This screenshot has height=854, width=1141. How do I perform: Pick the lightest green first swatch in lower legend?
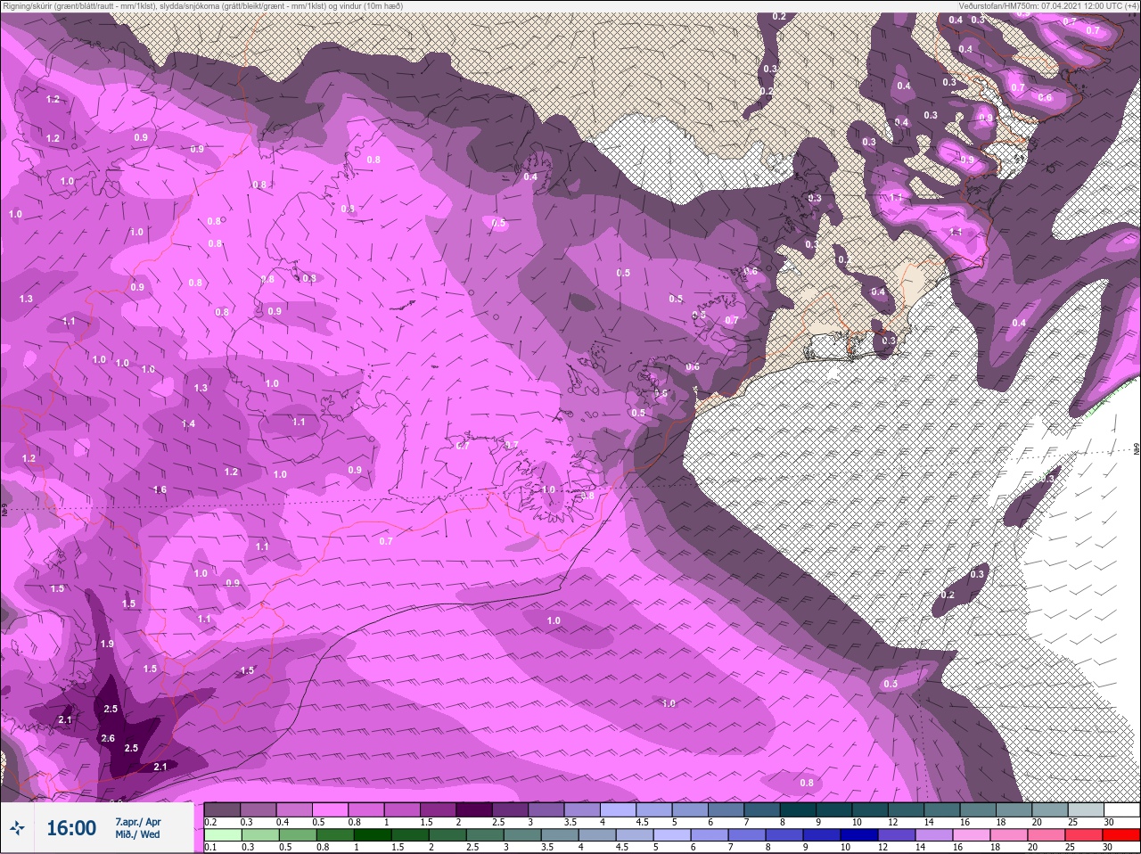click(x=222, y=834)
